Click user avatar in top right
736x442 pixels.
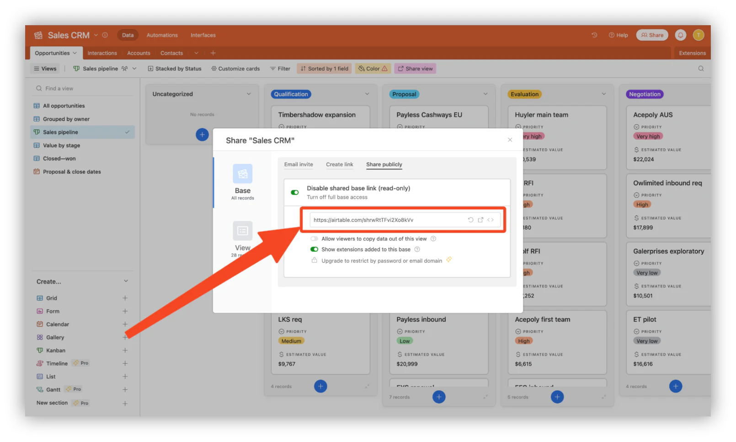698,35
